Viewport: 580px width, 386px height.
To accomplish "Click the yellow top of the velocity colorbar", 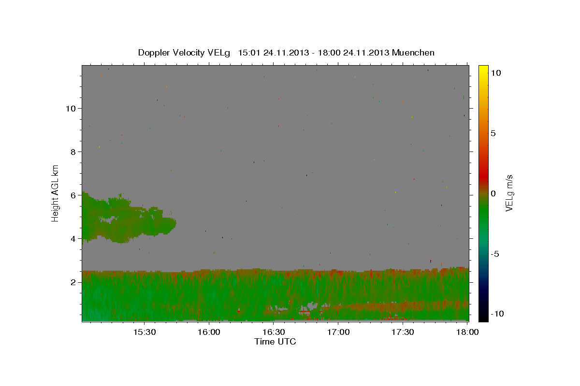I will click(483, 70).
